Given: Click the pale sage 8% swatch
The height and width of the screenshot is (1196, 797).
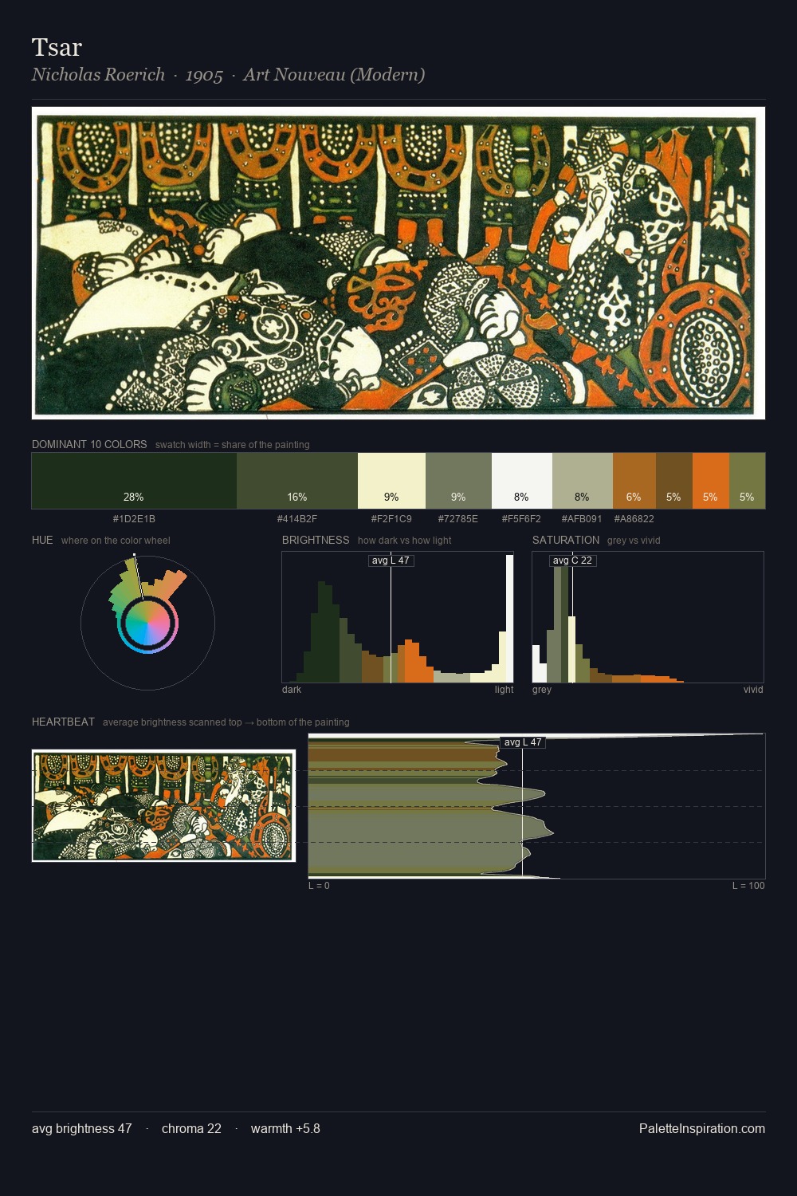Looking at the screenshot, I should pyautogui.click(x=583, y=481).
